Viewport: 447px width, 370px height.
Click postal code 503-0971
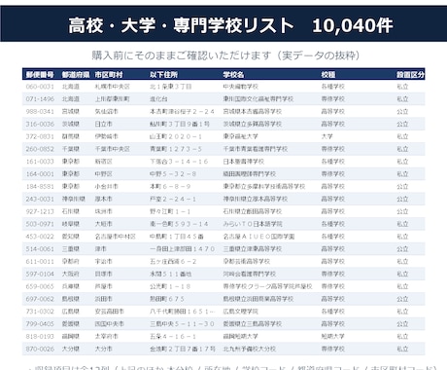pos(40,224)
